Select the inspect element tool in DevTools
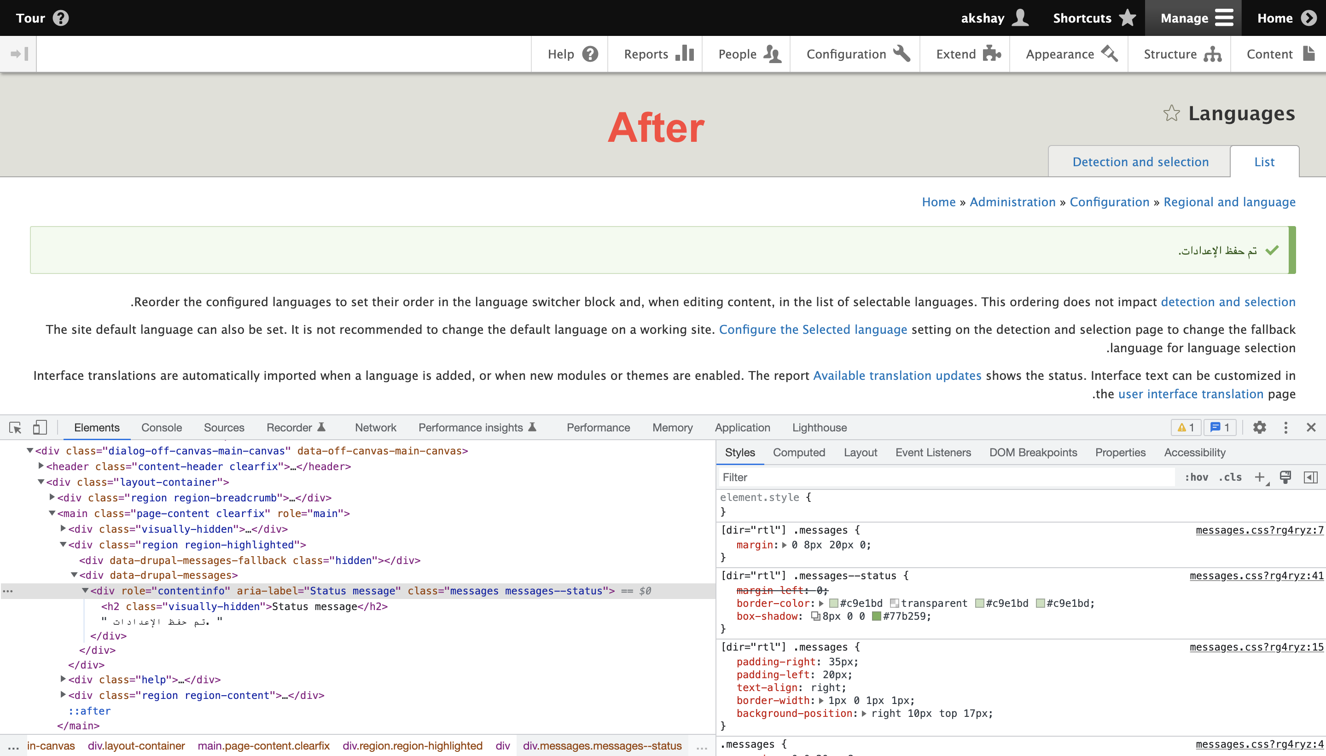Viewport: 1326px width, 756px height. 15,427
